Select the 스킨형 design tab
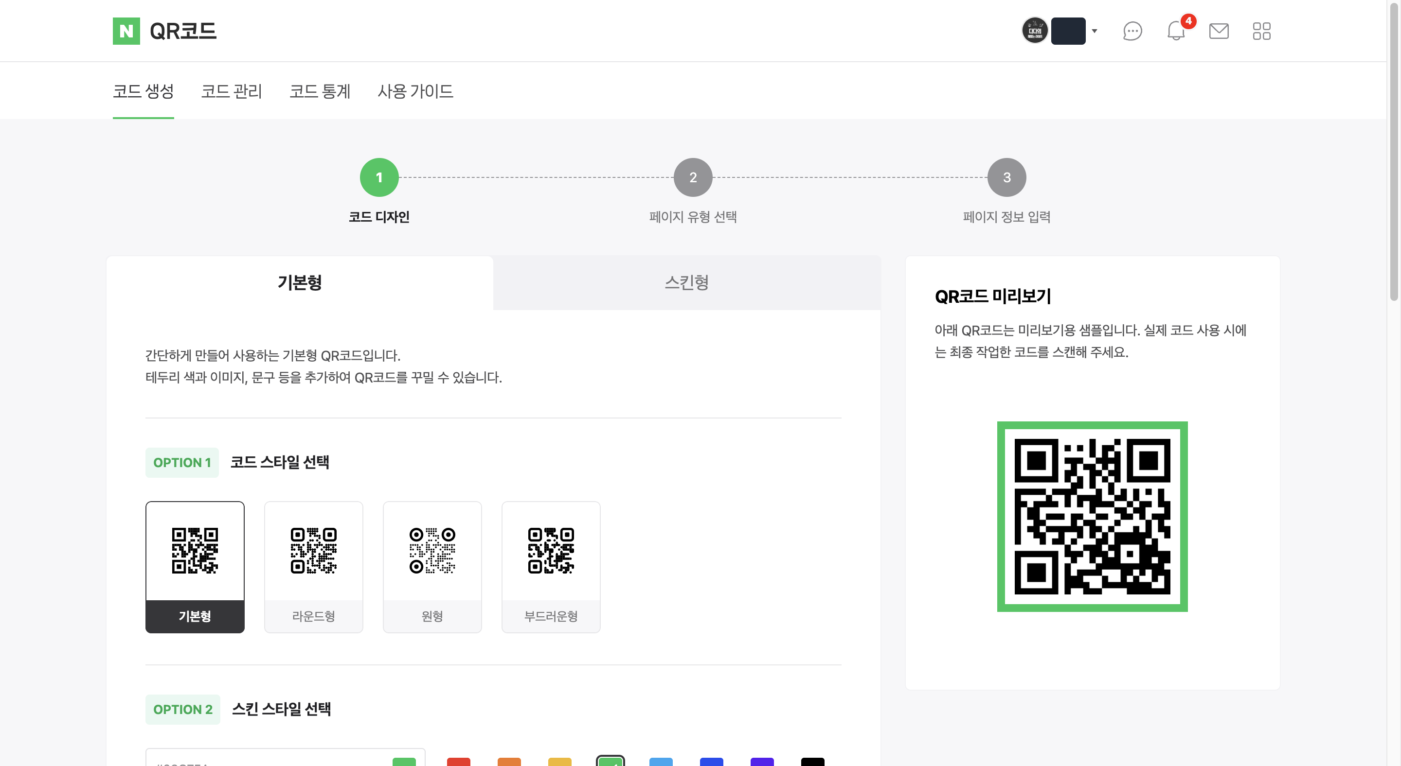The image size is (1401, 766). point(687,282)
